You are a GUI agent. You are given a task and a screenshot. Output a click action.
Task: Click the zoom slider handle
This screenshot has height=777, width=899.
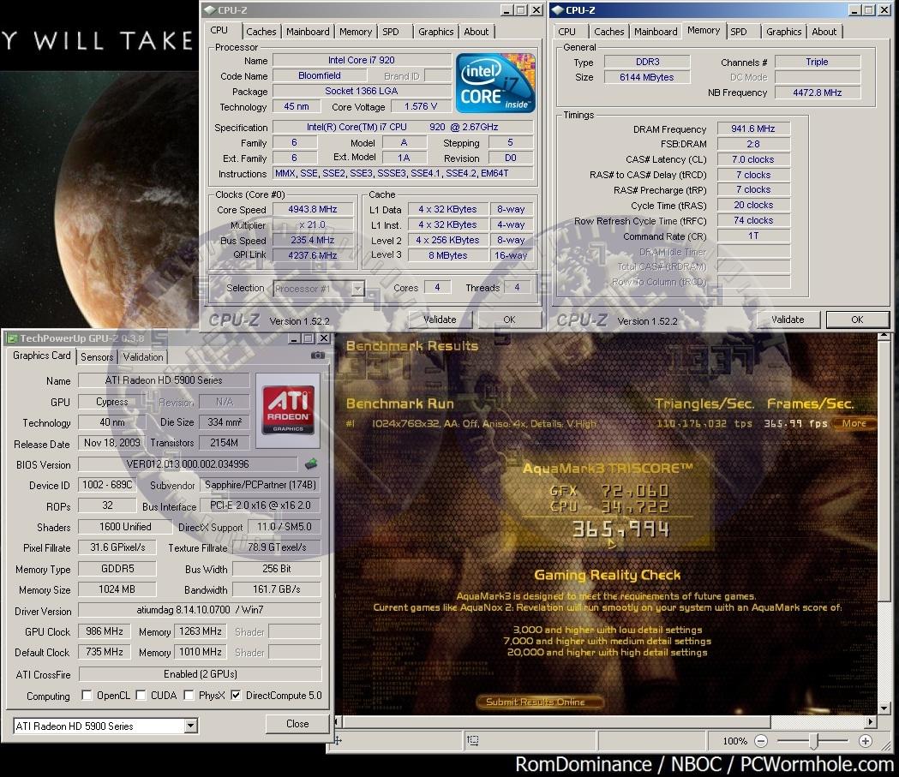[x=813, y=741]
